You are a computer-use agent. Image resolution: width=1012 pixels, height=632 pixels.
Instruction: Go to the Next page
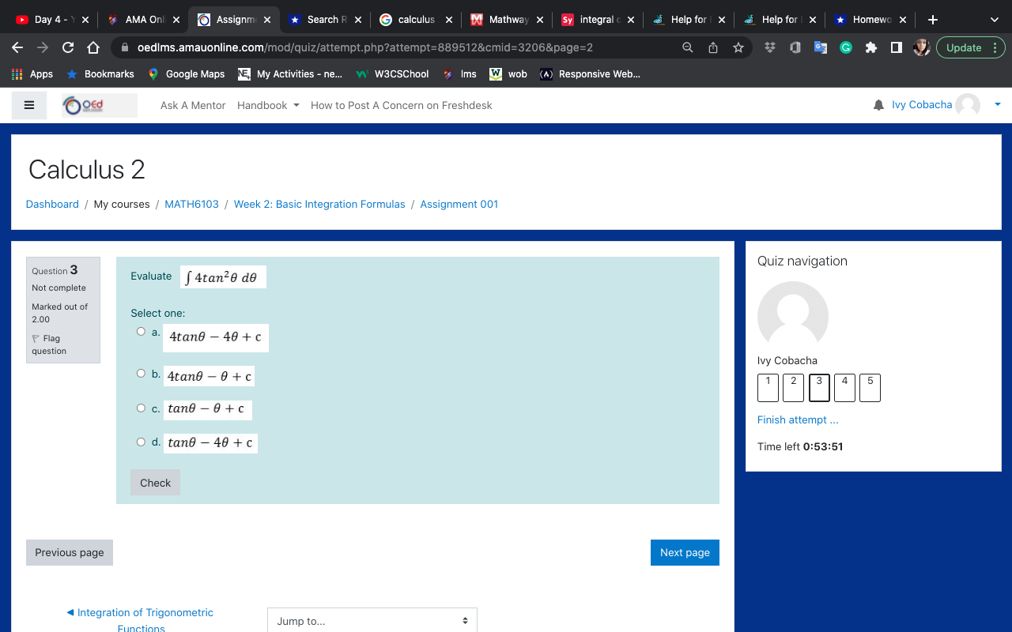pyautogui.click(x=685, y=552)
